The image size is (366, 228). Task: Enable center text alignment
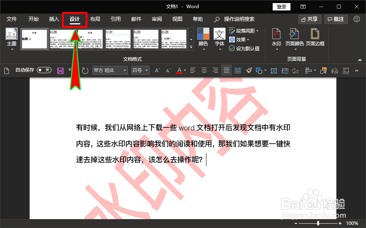(204, 70)
